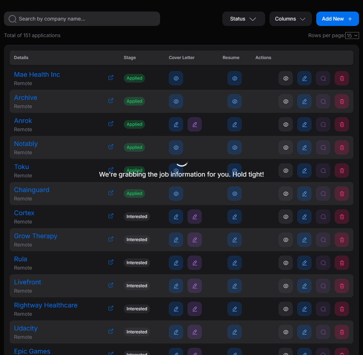This screenshot has height=355, width=363.
Task: Delete the Toku application
Action: click(342, 171)
